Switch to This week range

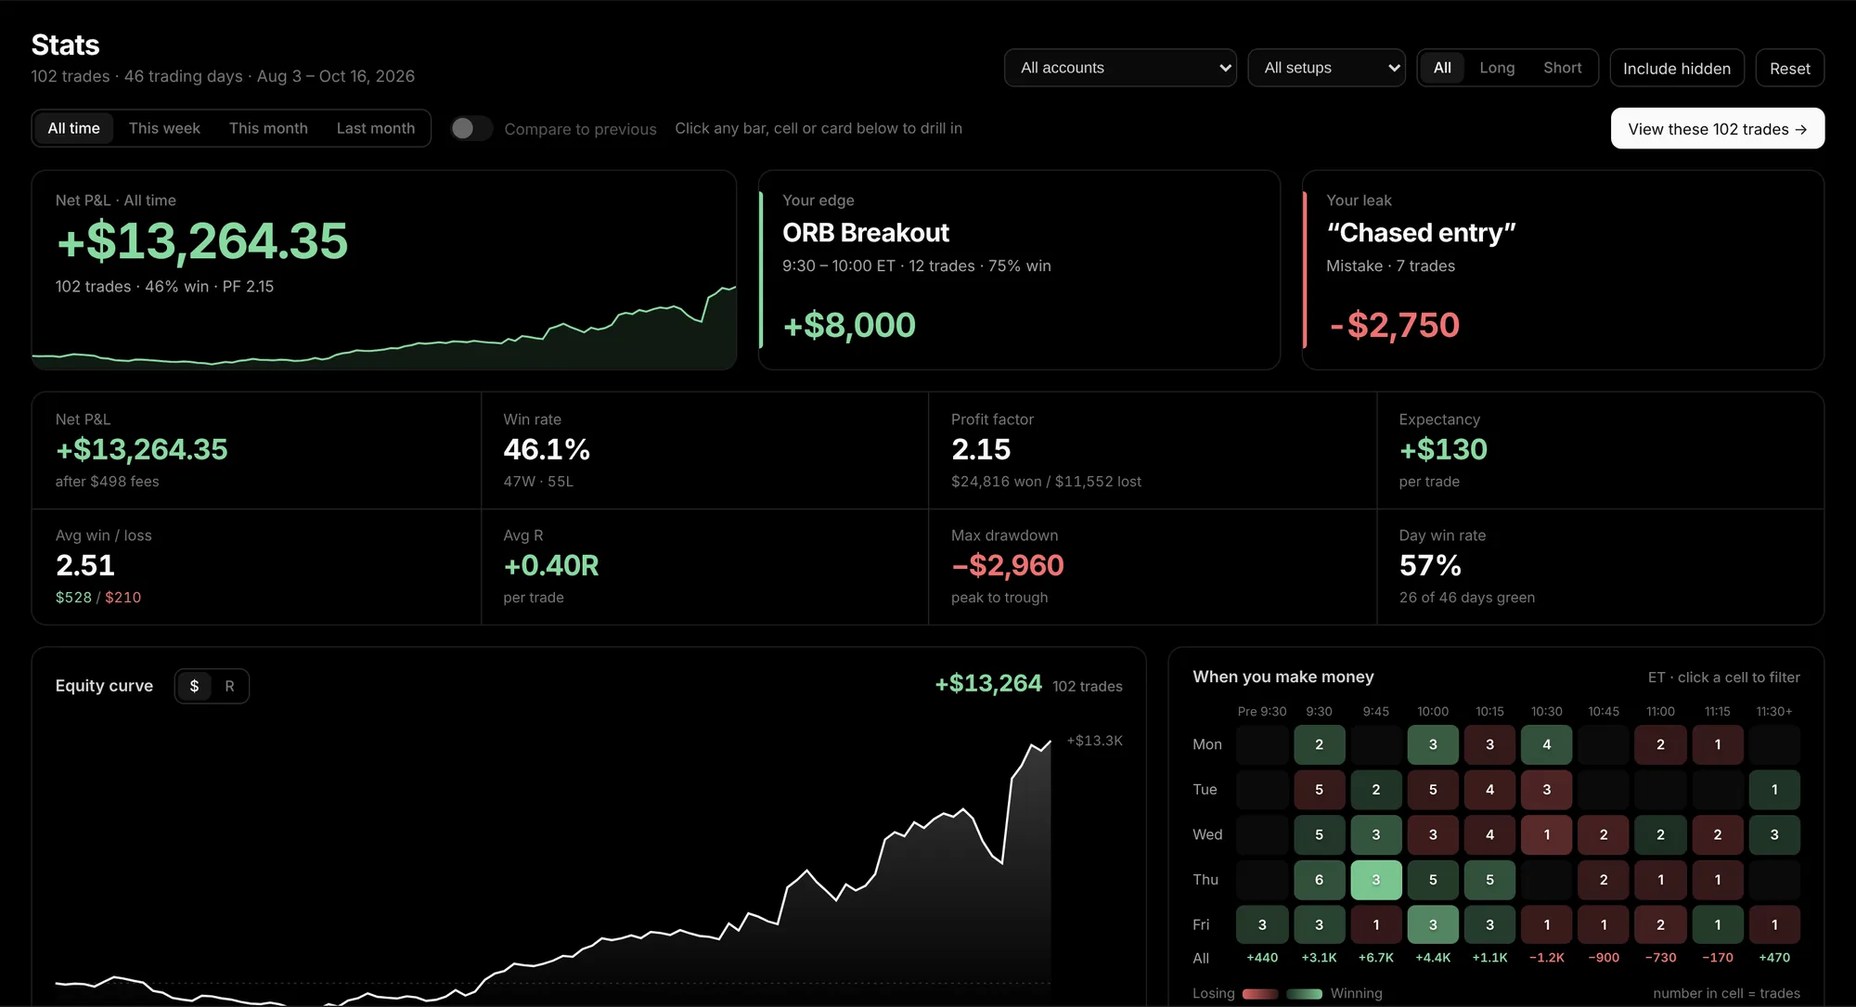pyautogui.click(x=164, y=128)
